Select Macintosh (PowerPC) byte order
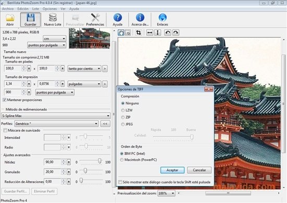The height and width of the screenshot is (203, 287). coord(122,160)
